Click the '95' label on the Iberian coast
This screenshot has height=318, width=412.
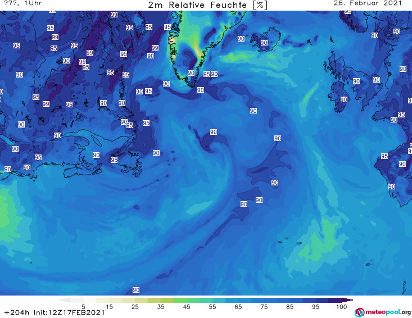384,156
